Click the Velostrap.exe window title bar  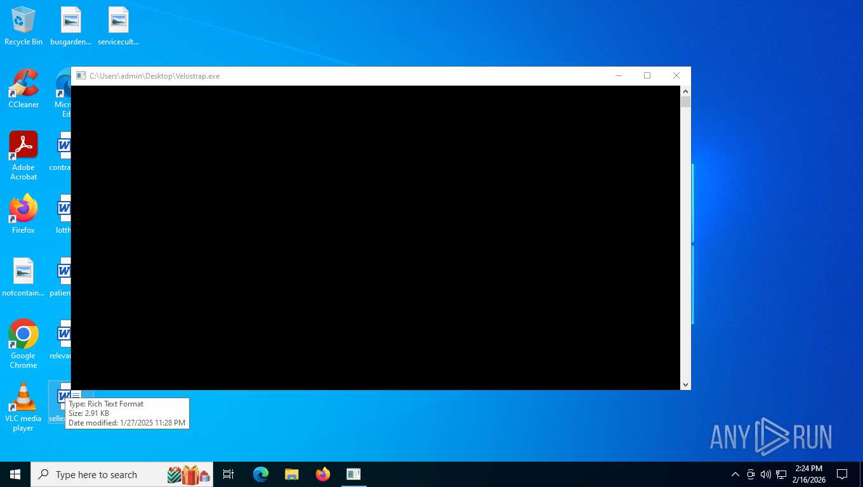[x=336, y=75]
